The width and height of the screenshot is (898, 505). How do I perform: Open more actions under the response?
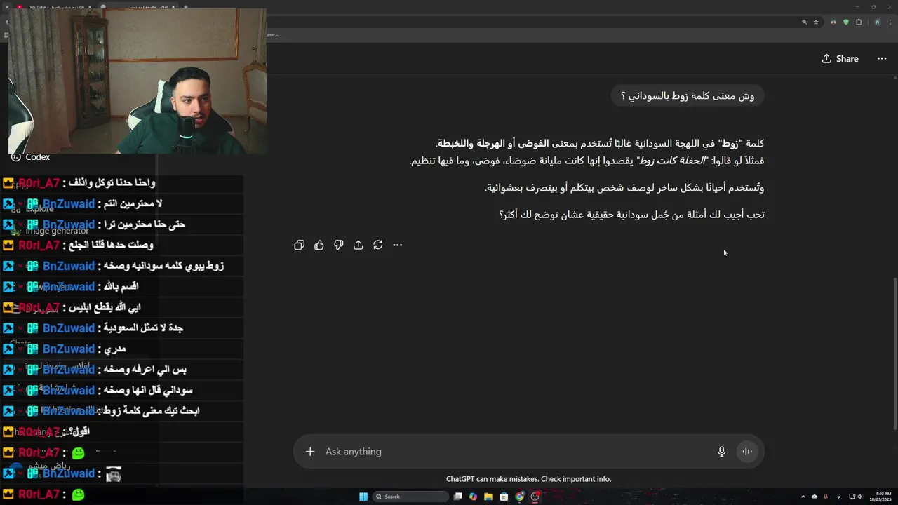click(398, 245)
